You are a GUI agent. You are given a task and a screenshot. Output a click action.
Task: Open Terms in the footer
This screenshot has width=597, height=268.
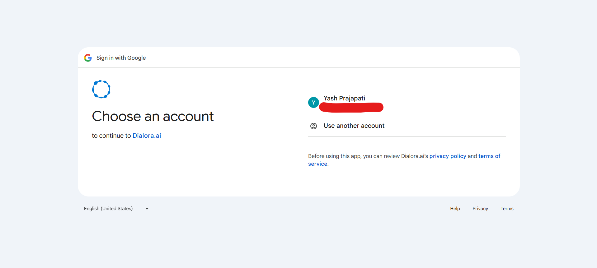[507, 209]
